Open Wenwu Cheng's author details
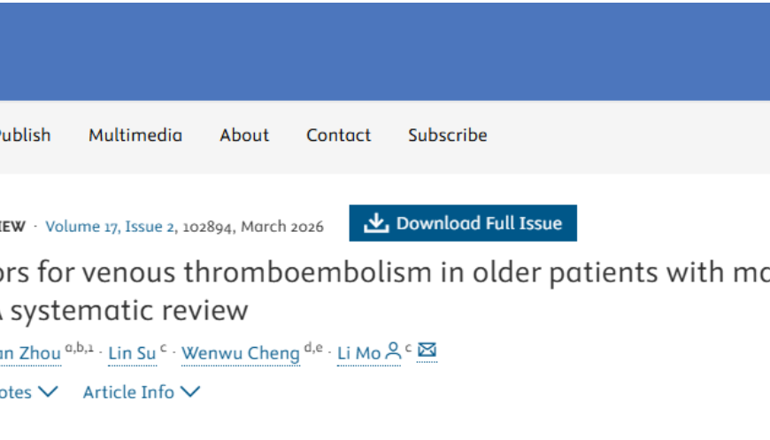Image resolution: width=770 pixels, height=440 pixels. (x=241, y=353)
